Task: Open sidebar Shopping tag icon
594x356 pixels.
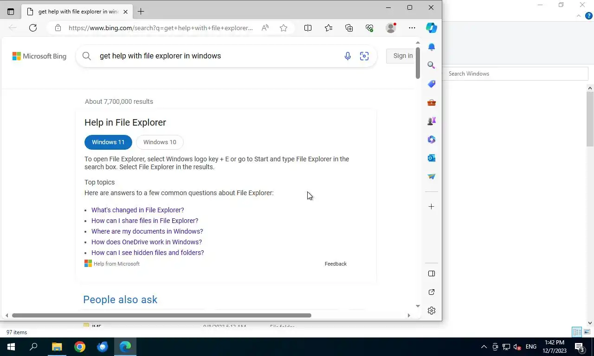Action: (x=432, y=84)
